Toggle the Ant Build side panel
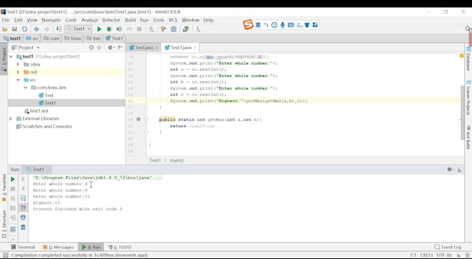This screenshot has width=472, height=259. 469,137
